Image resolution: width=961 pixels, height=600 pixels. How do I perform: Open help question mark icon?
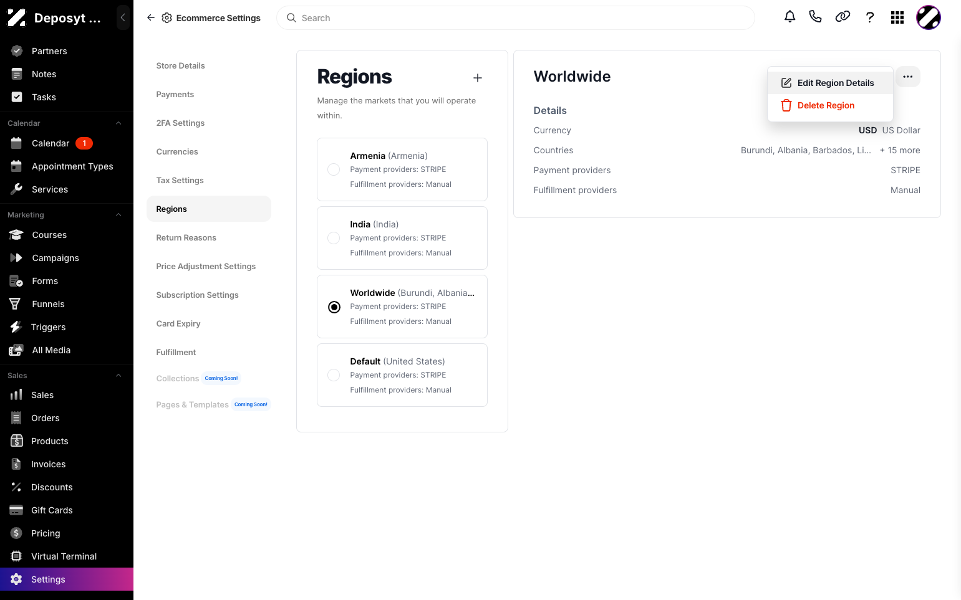coord(870,17)
